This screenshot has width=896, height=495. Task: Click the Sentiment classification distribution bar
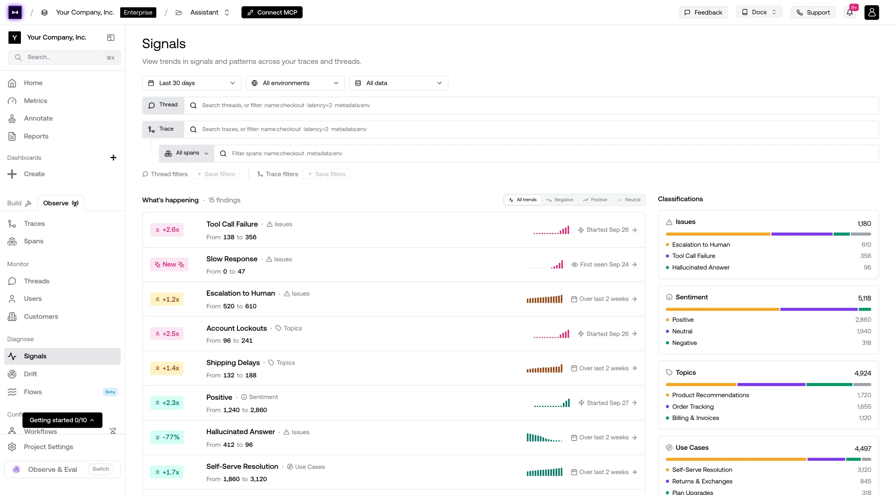[768, 309]
